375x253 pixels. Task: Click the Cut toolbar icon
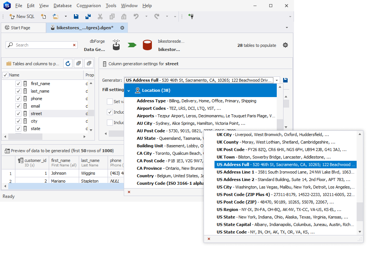coord(100,16)
